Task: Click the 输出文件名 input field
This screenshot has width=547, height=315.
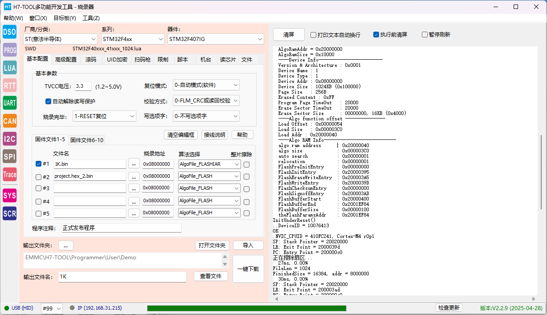Action: 122,277
